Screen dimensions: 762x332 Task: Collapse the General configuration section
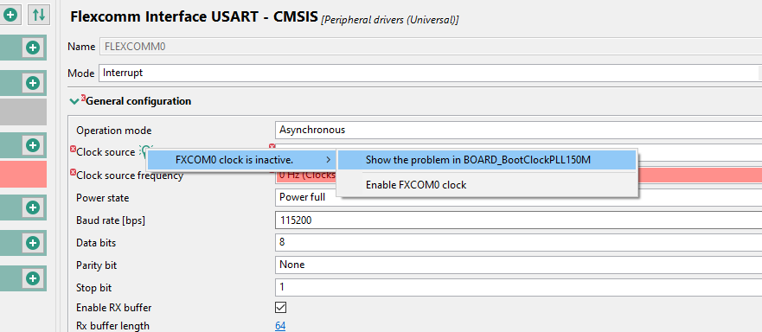coord(74,102)
